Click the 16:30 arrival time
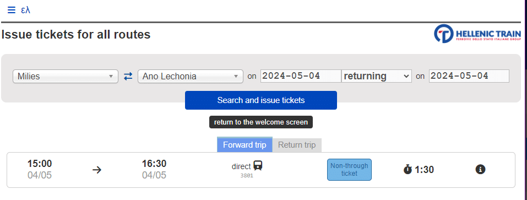The width and height of the screenshot is (527, 200). [x=154, y=164]
